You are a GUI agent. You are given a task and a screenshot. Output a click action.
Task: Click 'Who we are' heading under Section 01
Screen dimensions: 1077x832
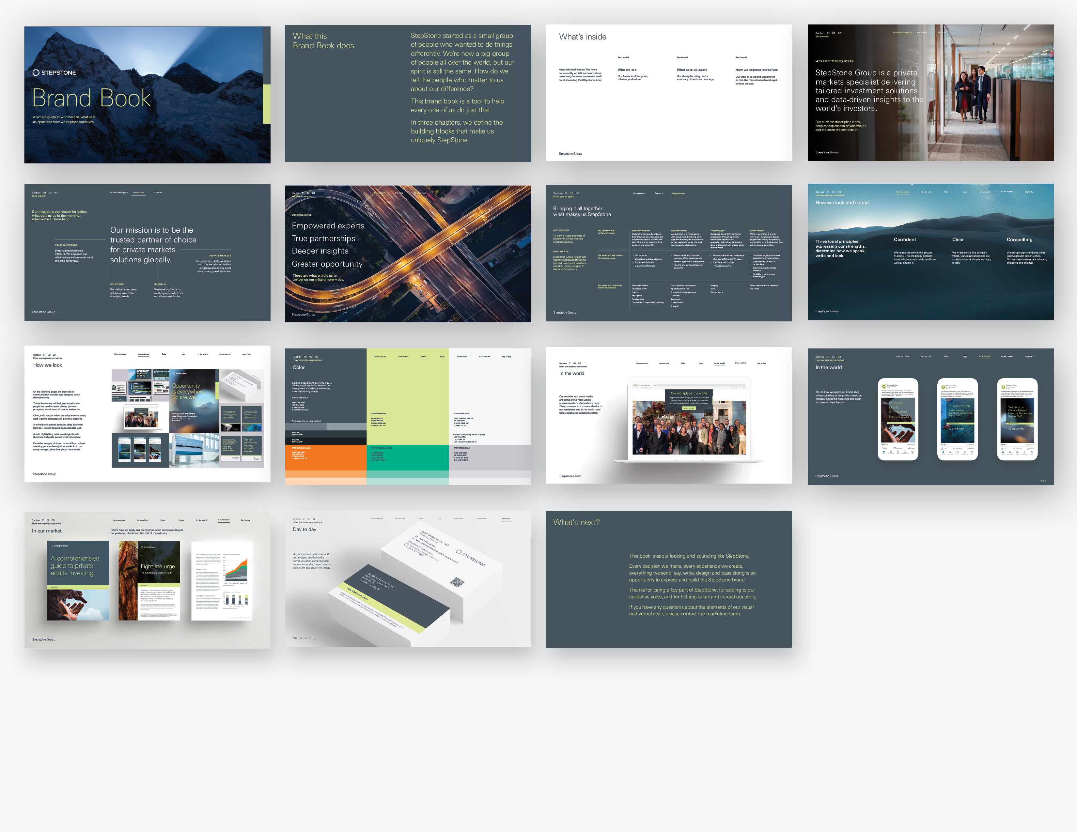click(x=627, y=70)
